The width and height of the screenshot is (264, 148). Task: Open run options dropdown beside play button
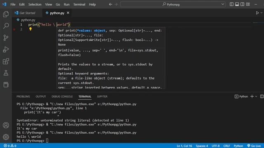tap(262, 13)
